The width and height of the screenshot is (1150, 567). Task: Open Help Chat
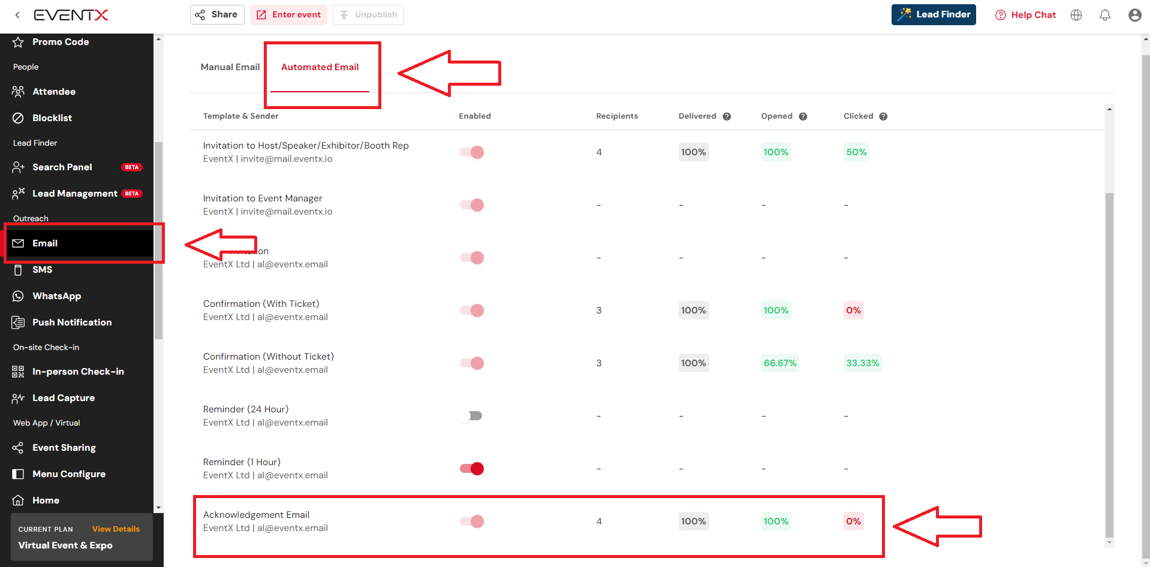click(x=1026, y=15)
